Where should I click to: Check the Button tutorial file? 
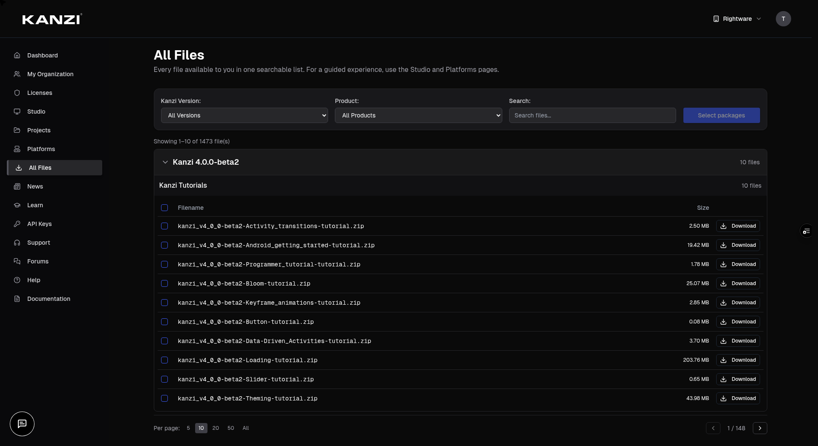164,322
